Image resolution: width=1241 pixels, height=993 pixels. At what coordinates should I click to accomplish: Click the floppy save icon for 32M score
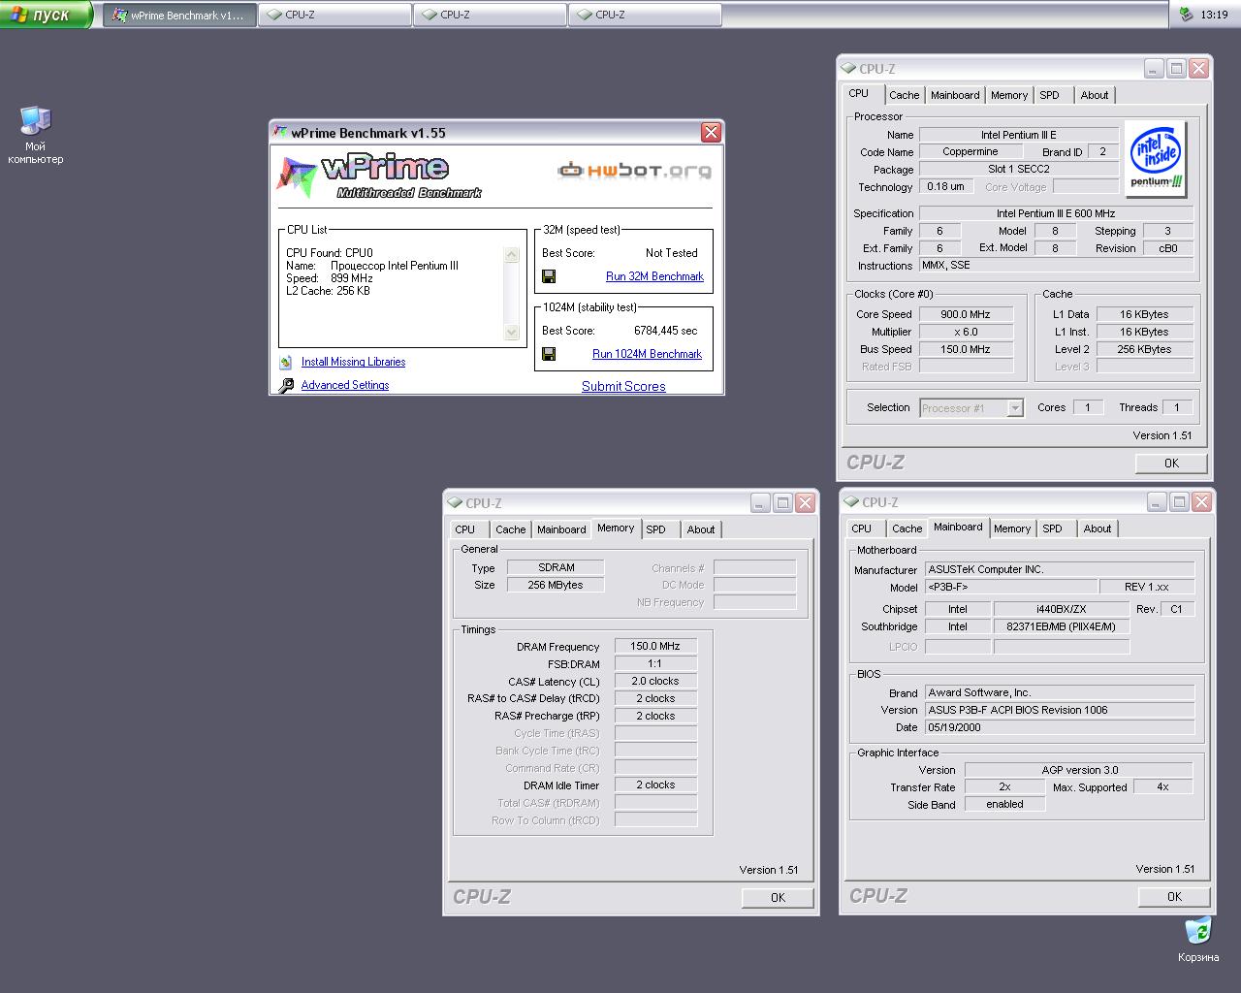(549, 276)
